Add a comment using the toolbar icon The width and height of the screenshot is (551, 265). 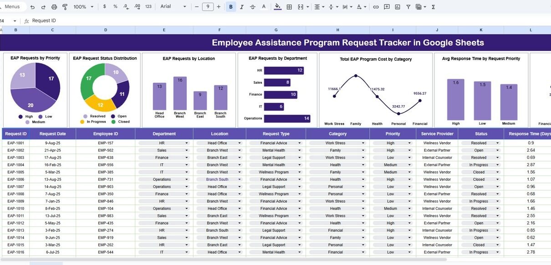pos(387,7)
